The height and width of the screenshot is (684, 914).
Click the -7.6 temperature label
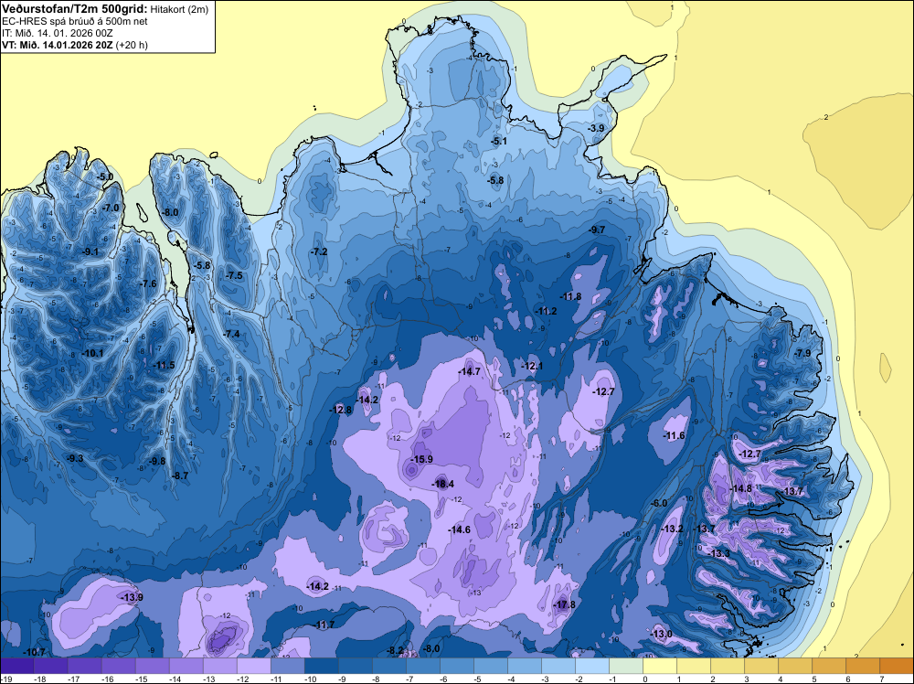(148, 284)
